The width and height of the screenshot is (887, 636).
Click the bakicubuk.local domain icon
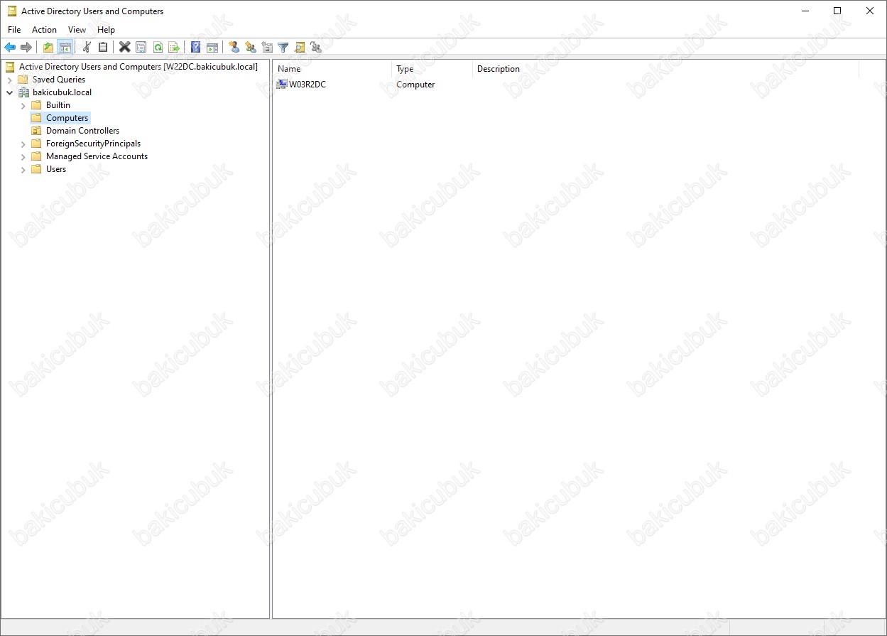(x=23, y=92)
